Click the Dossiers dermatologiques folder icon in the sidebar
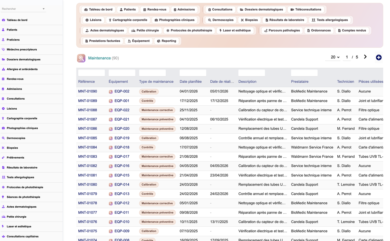Image resolution: width=390 pixels, height=241 pixels. coord(3,59)
